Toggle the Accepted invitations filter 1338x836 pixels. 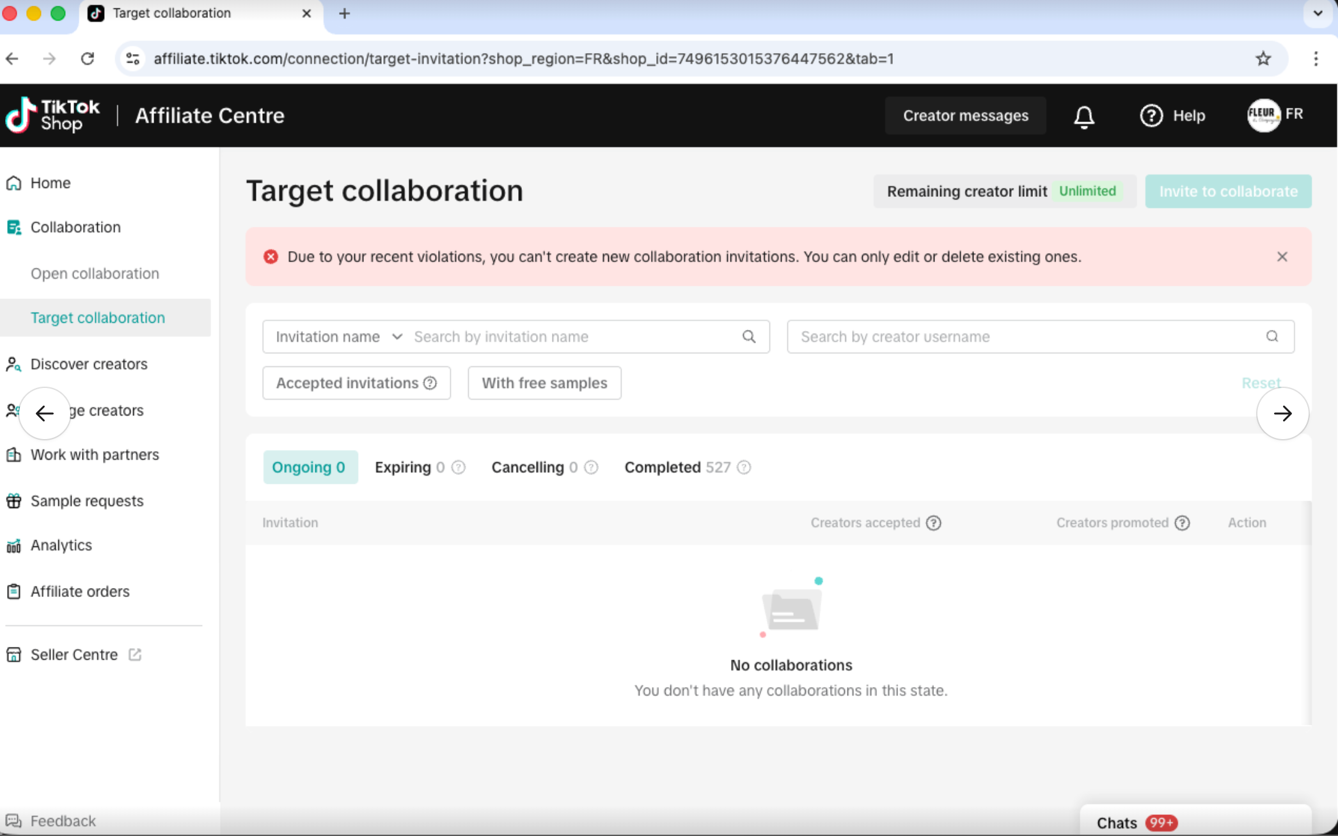point(356,383)
